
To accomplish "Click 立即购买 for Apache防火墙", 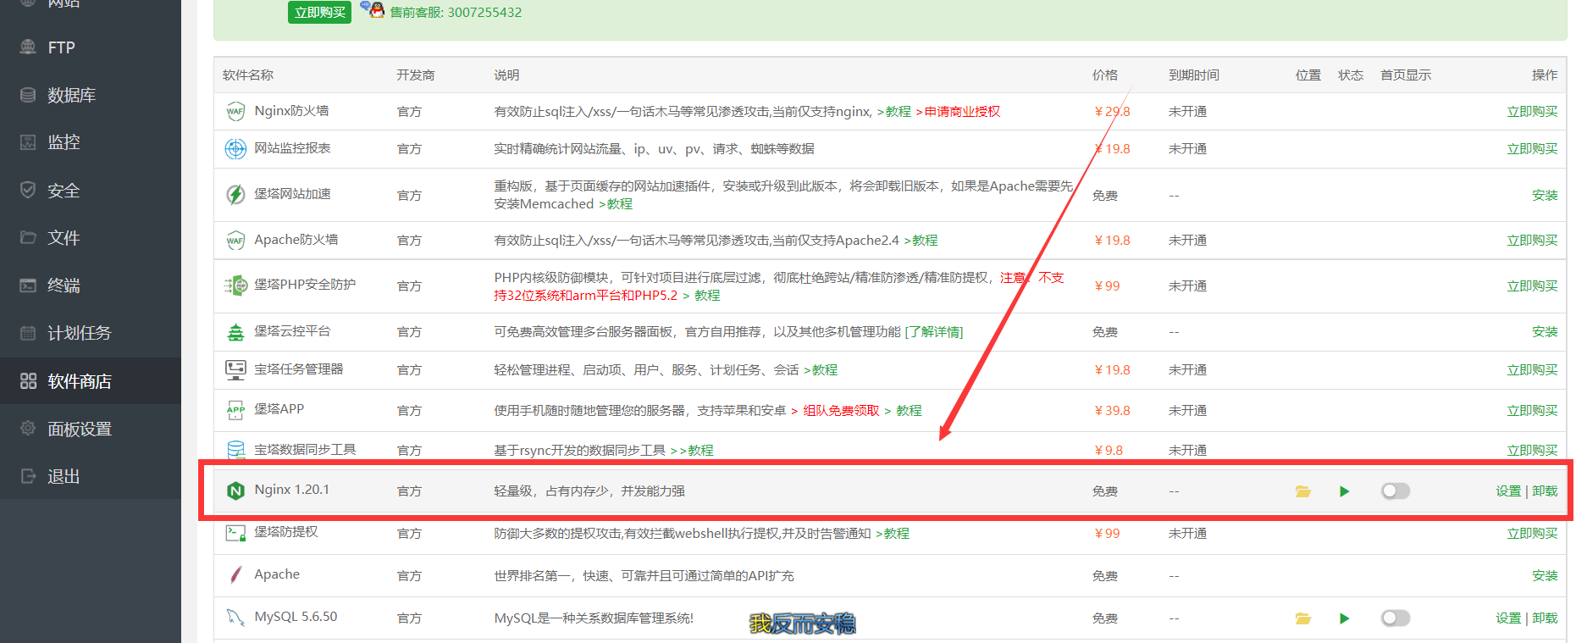I will (1532, 241).
